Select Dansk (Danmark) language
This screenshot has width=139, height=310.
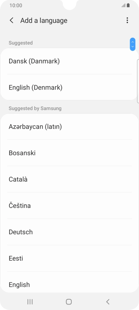click(69, 61)
